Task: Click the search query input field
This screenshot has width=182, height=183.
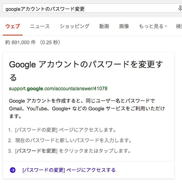Action: pyautogui.click(x=90, y=8)
